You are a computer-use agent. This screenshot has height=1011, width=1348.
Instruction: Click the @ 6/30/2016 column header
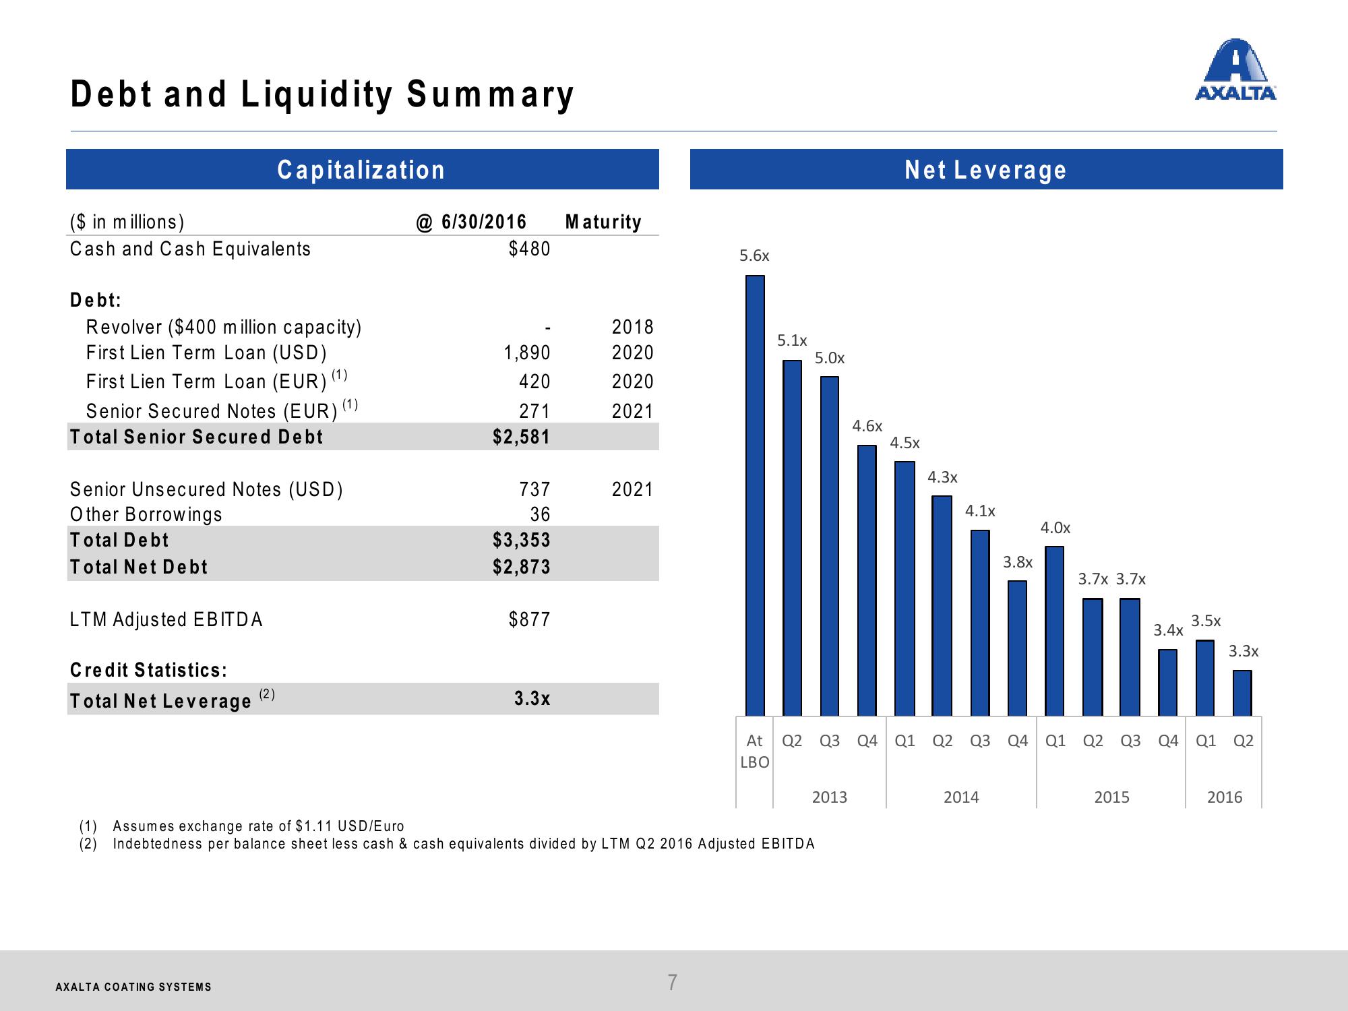(471, 222)
